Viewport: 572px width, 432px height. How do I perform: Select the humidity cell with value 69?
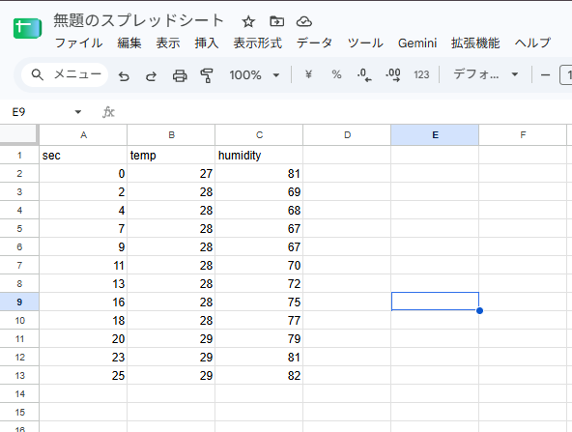(259, 191)
